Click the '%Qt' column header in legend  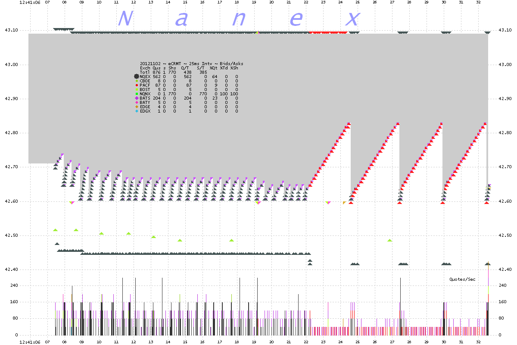pyautogui.click(x=214, y=68)
